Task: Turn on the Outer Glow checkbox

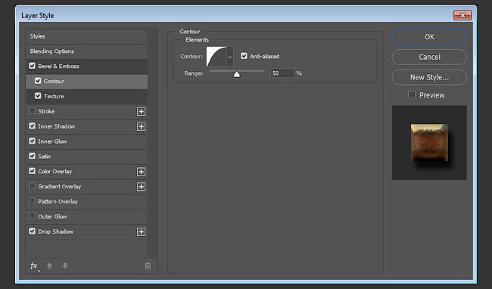Action: 32,216
